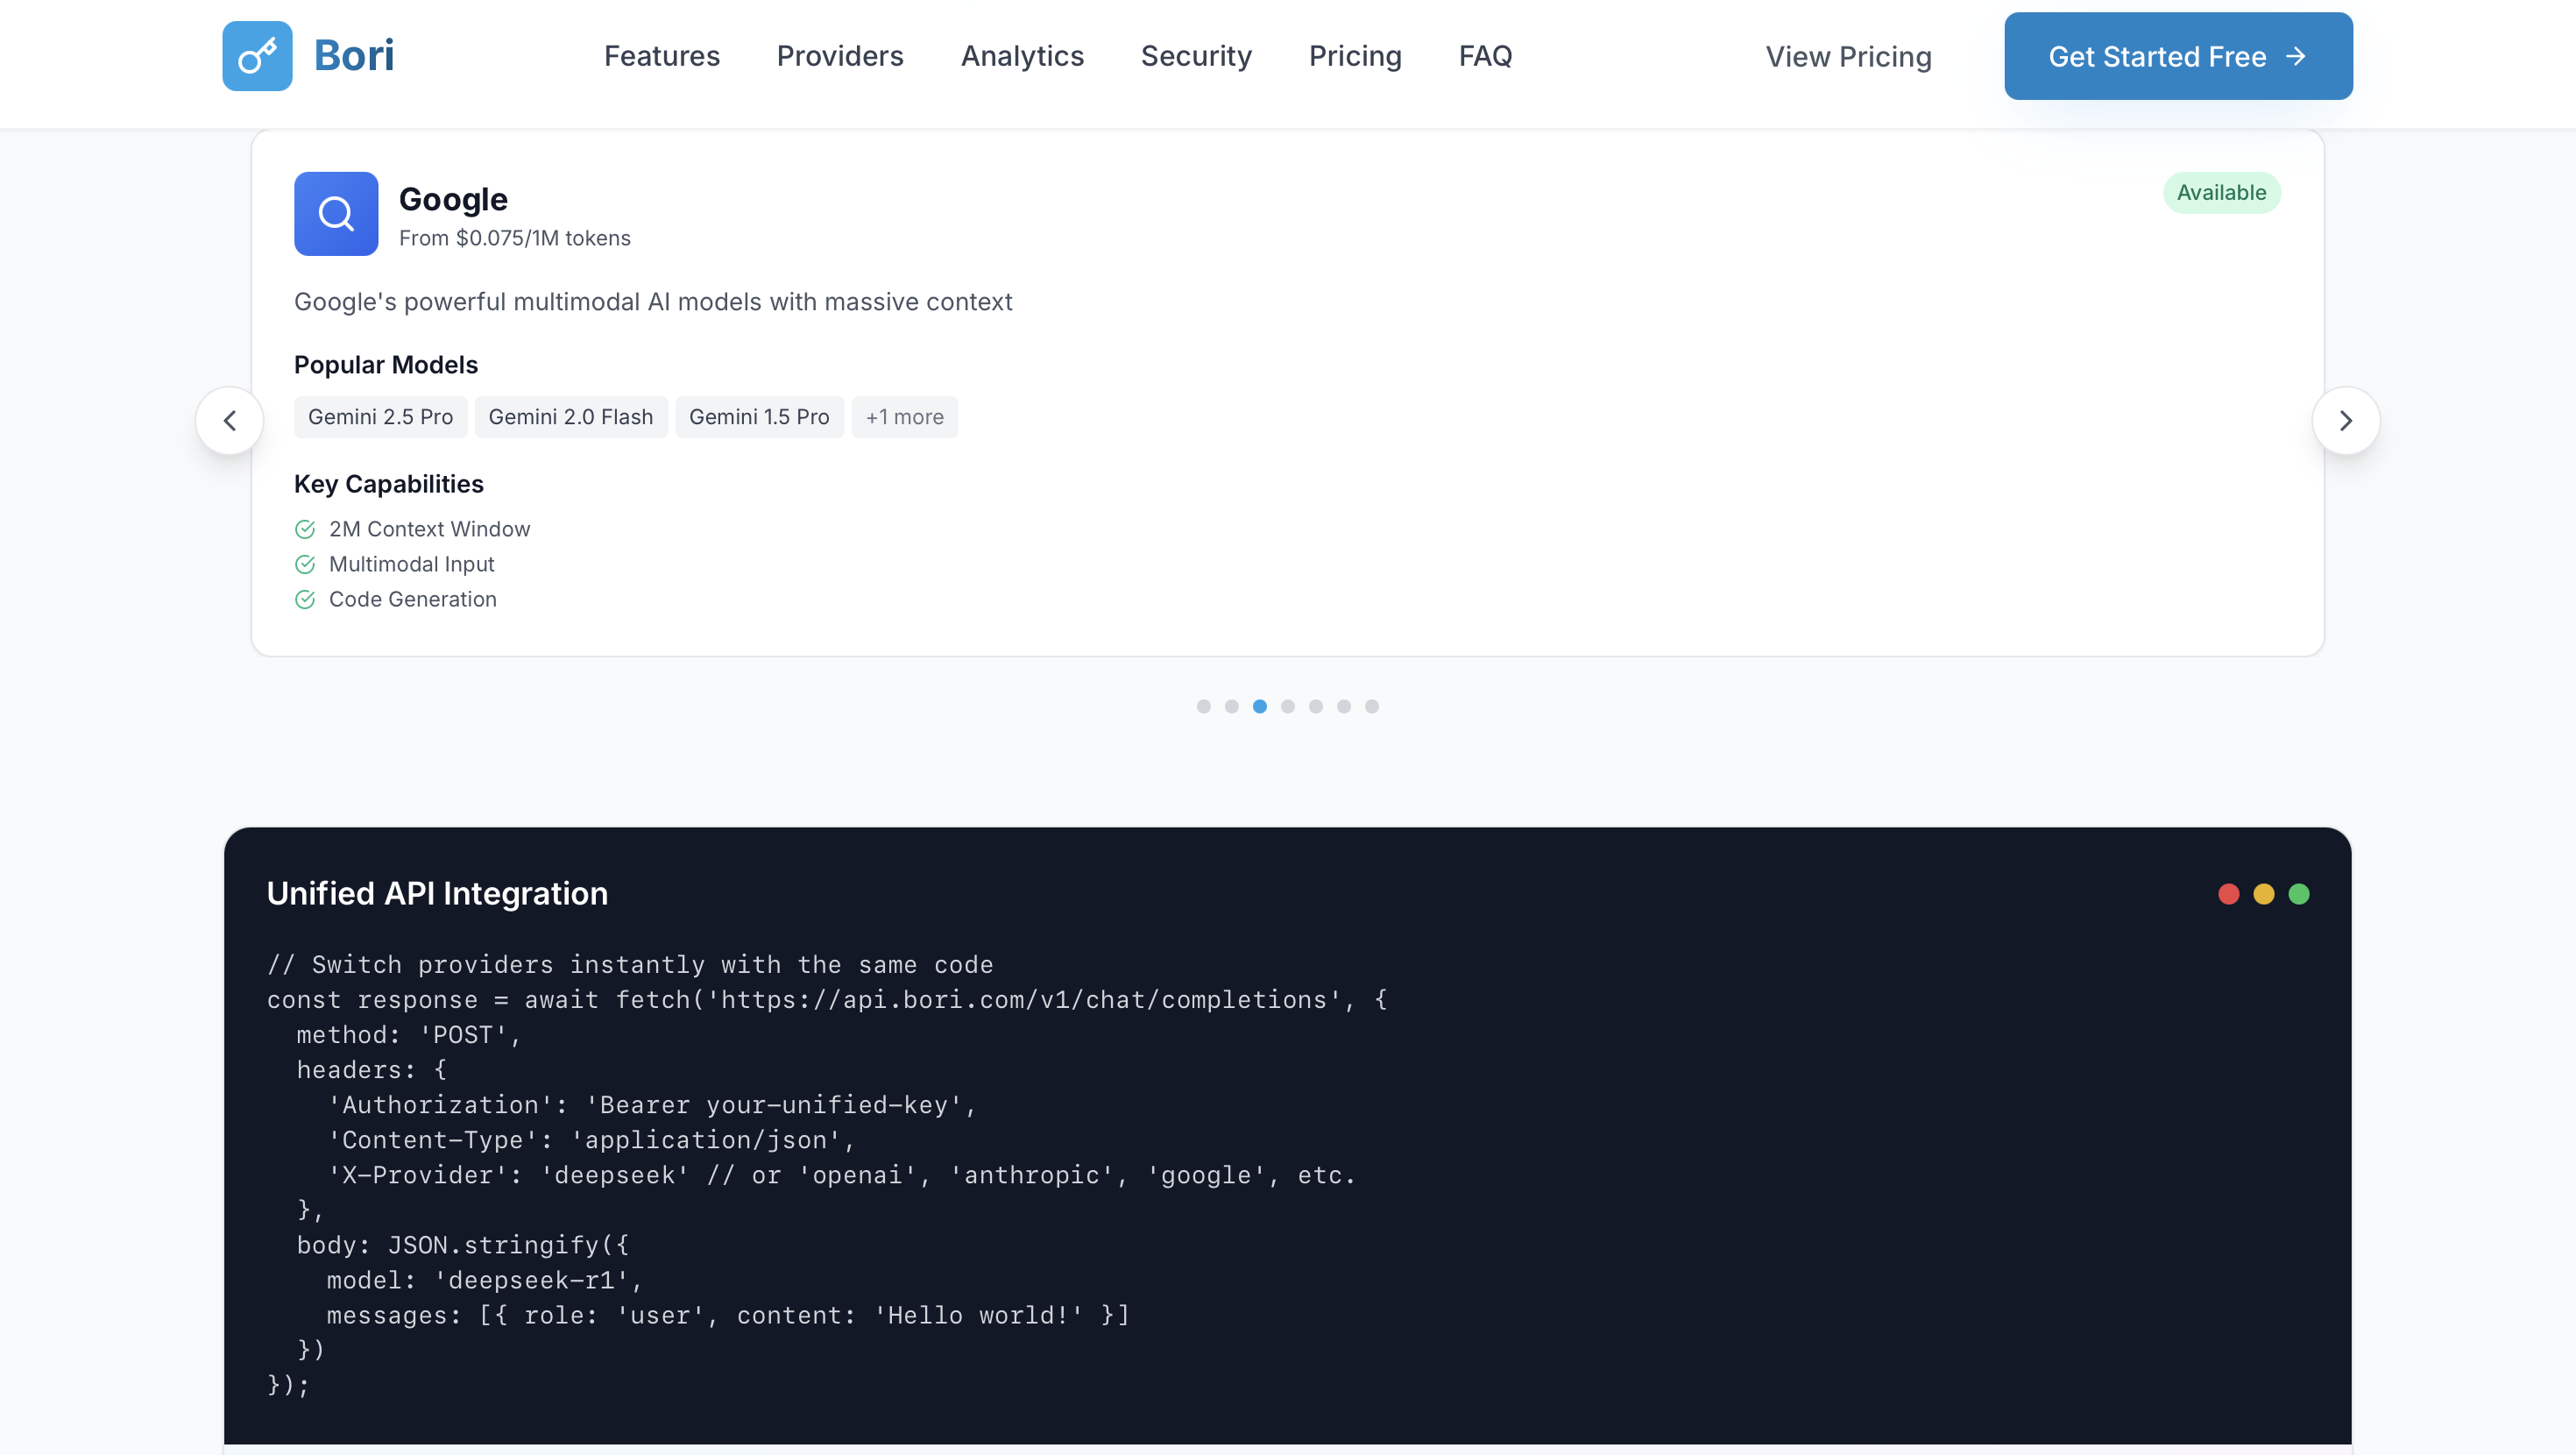2576x1455 pixels.
Task: Click the model 'deepseek-r1' code line
Action: [x=485, y=1280]
